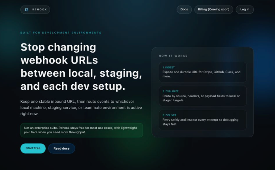Click the 'and each dev setup.' headline line
The image size is (275, 170).
[x=73, y=86]
